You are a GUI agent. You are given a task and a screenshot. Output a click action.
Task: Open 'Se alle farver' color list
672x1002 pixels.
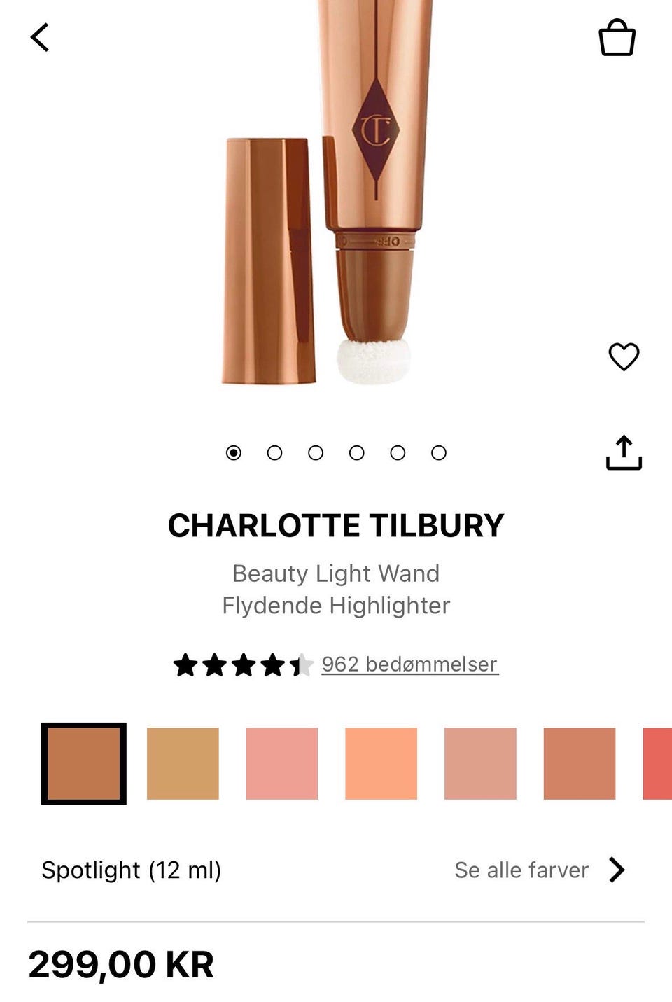(x=521, y=870)
